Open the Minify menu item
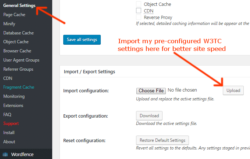The height and width of the screenshot is (159, 250). point(9,24)
